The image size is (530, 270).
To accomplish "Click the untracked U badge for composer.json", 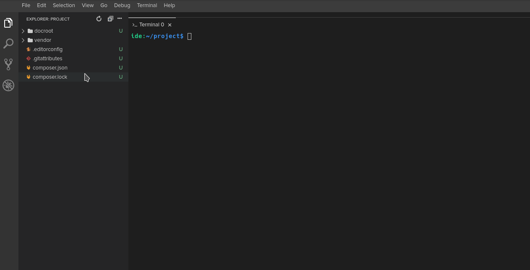I will coord(121,68).
